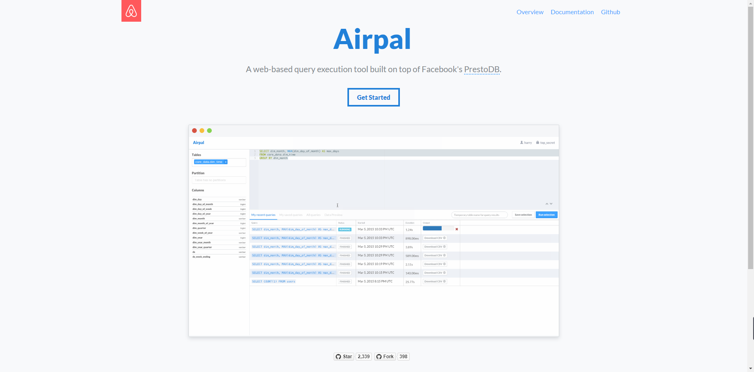The width and height of the screenshot is (754, 372).
Task: Click the running query's progress bar
Action: (432, 228)
